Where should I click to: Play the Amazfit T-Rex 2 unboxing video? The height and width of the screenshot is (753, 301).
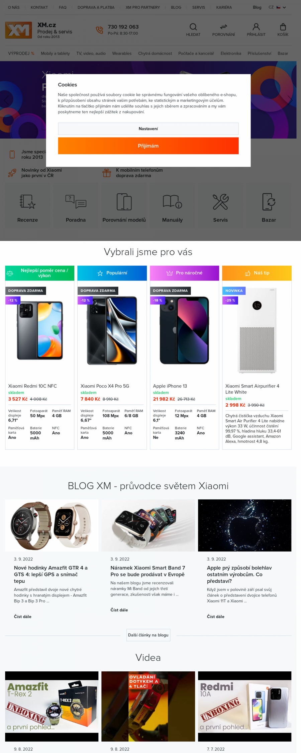coord(52,706)
